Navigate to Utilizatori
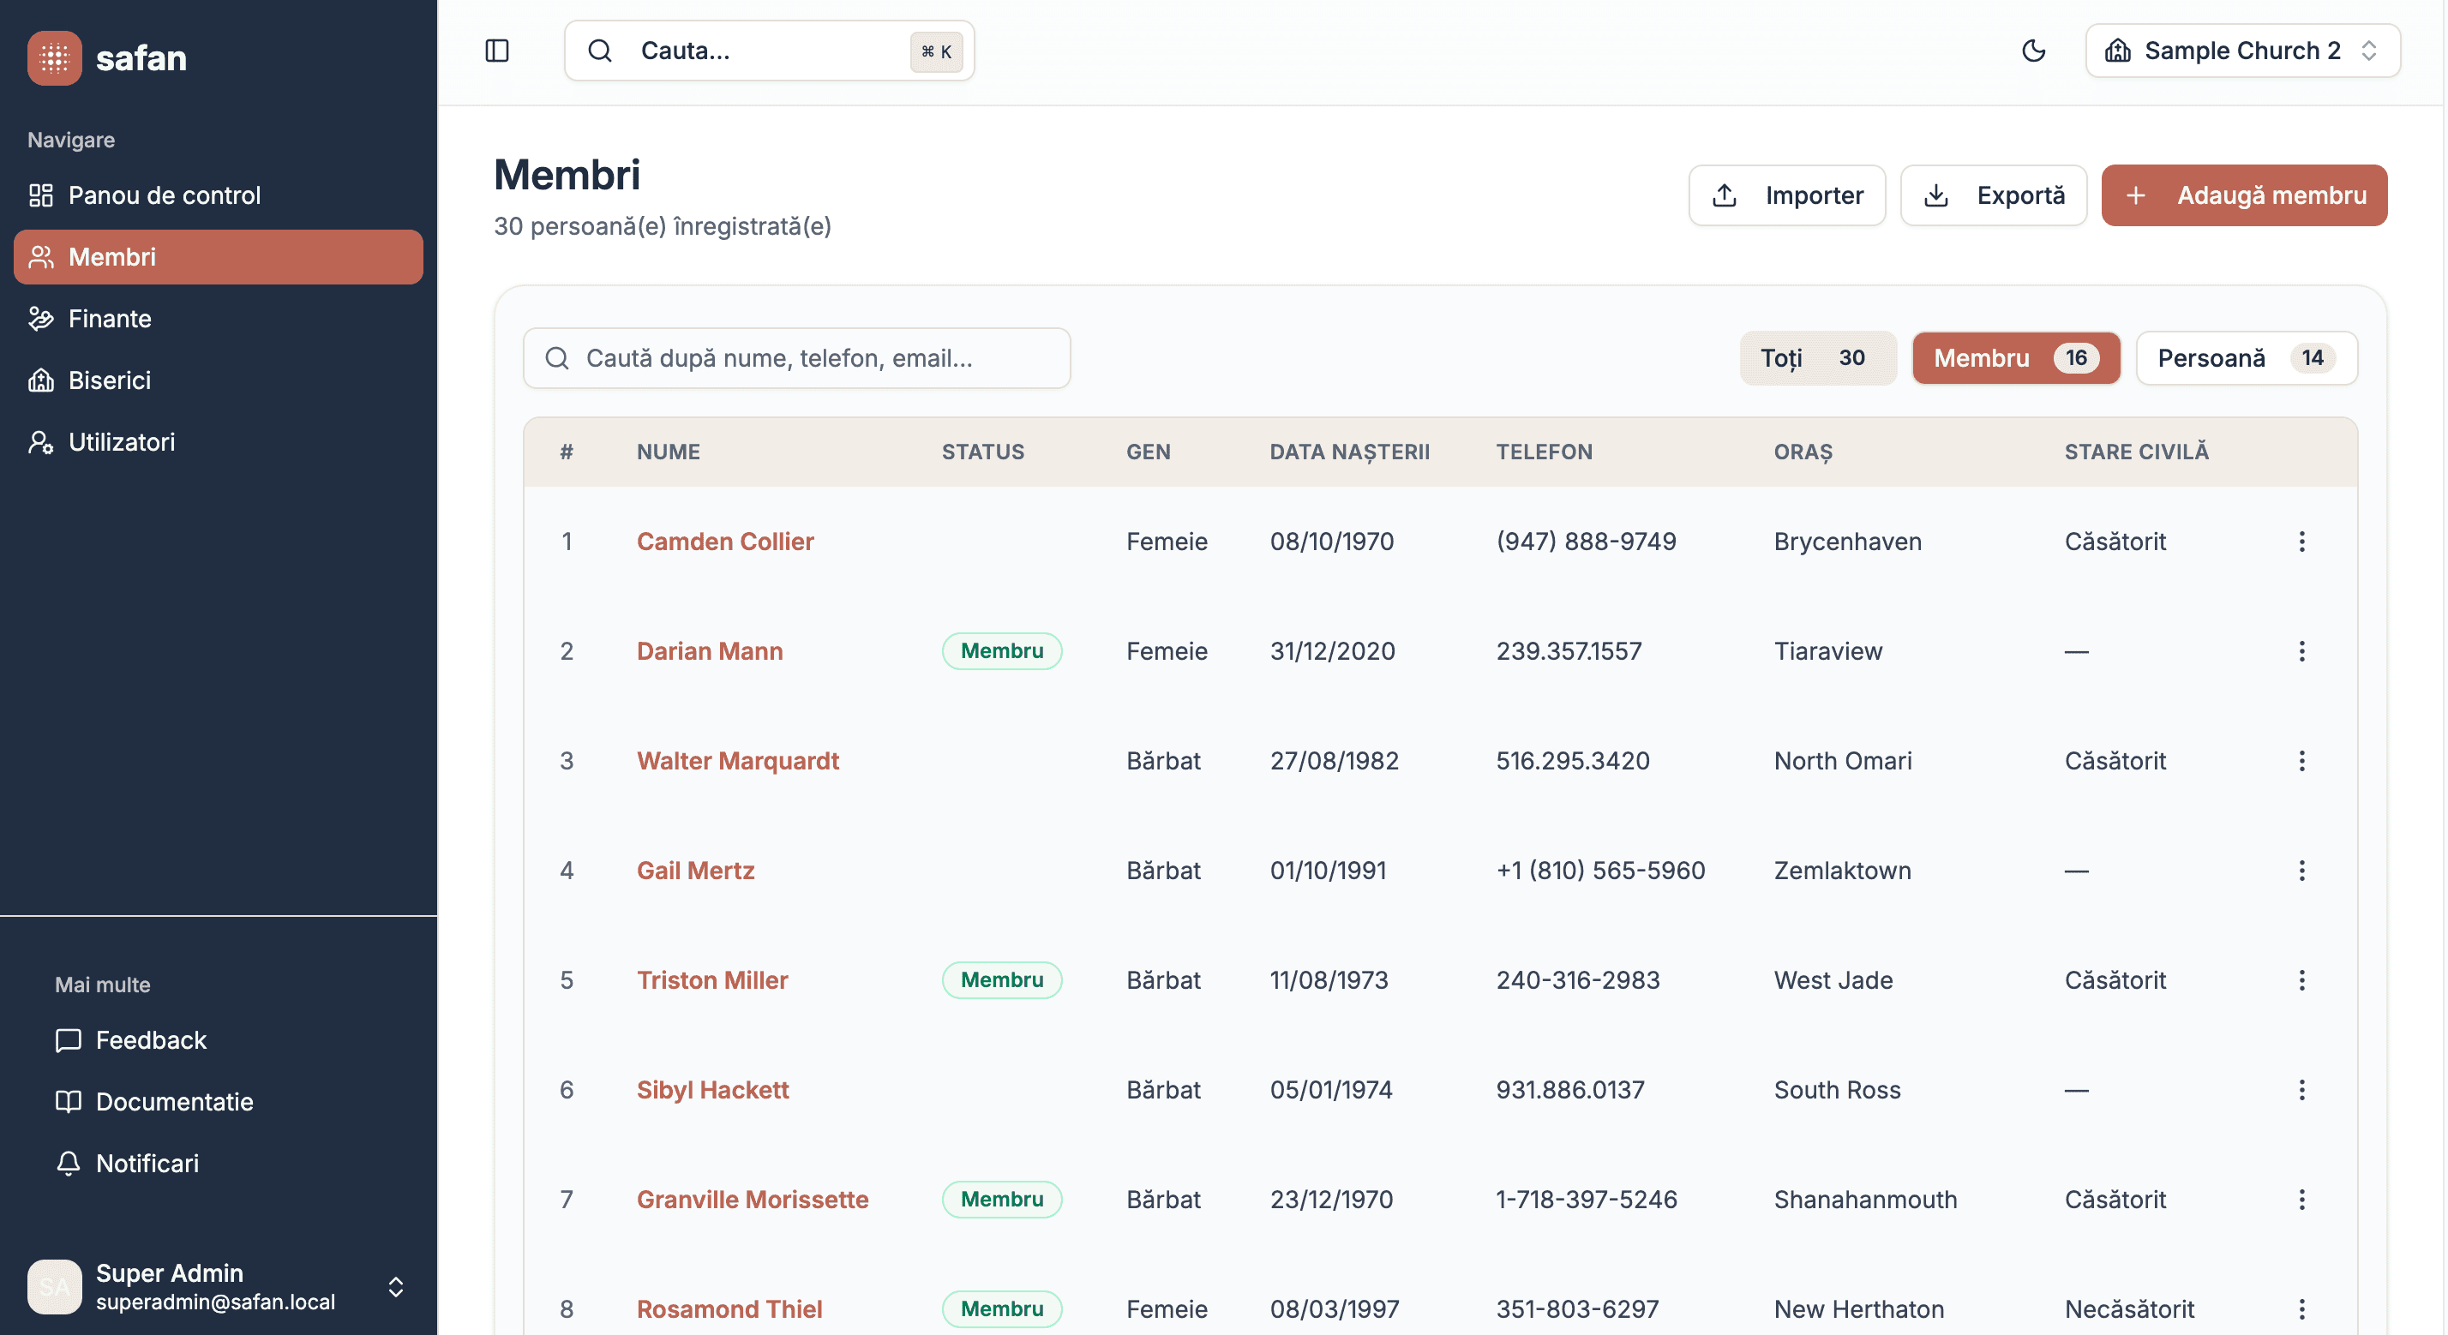The width and height of the screenshot is (2448, 1335). click(x=121, y=442)
